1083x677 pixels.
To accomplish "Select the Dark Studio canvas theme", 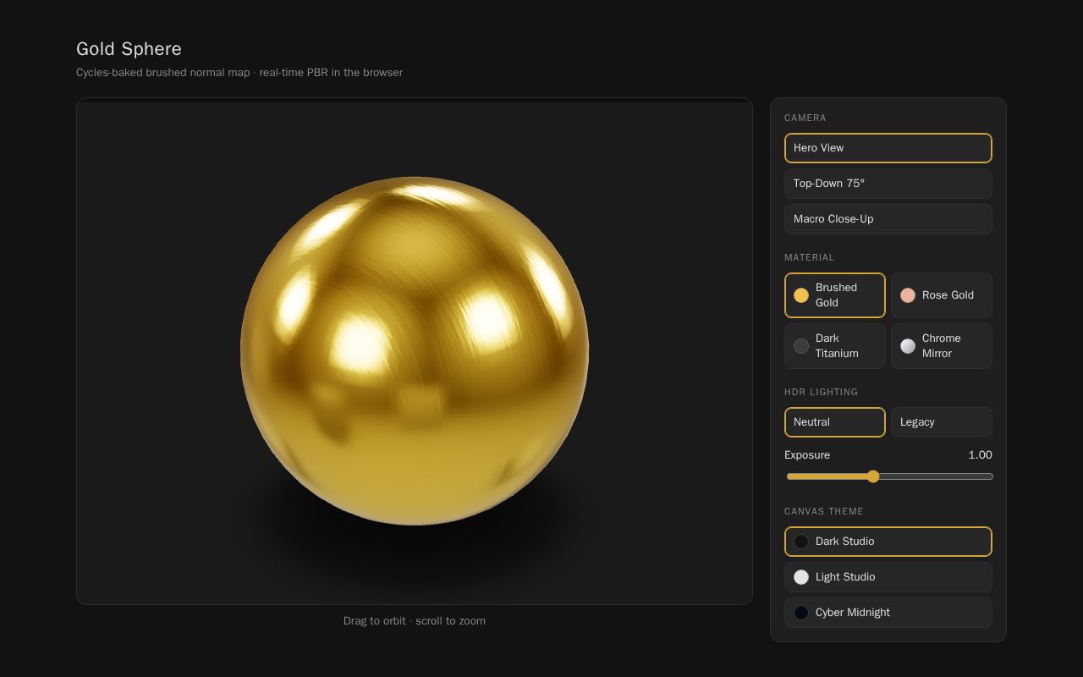I will pyautogui.click(x=888, y=542).
